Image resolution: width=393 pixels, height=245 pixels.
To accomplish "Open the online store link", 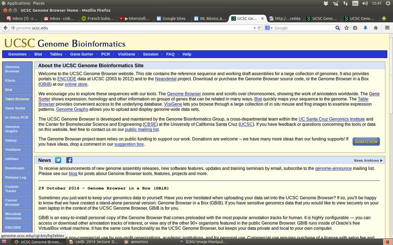I will pos(76,84).
